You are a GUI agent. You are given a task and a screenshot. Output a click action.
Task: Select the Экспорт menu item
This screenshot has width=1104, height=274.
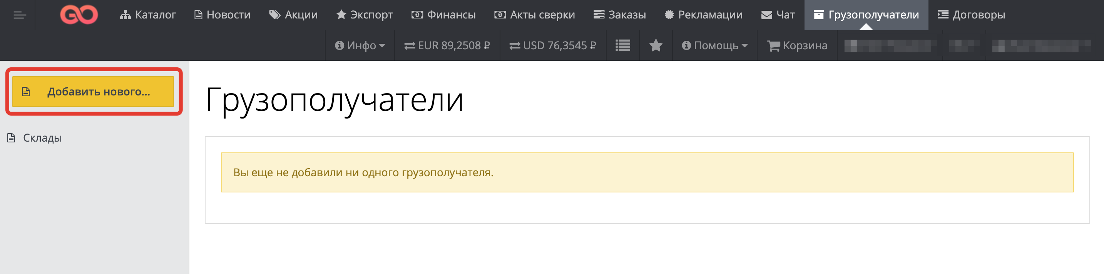[x=364, y=15]
